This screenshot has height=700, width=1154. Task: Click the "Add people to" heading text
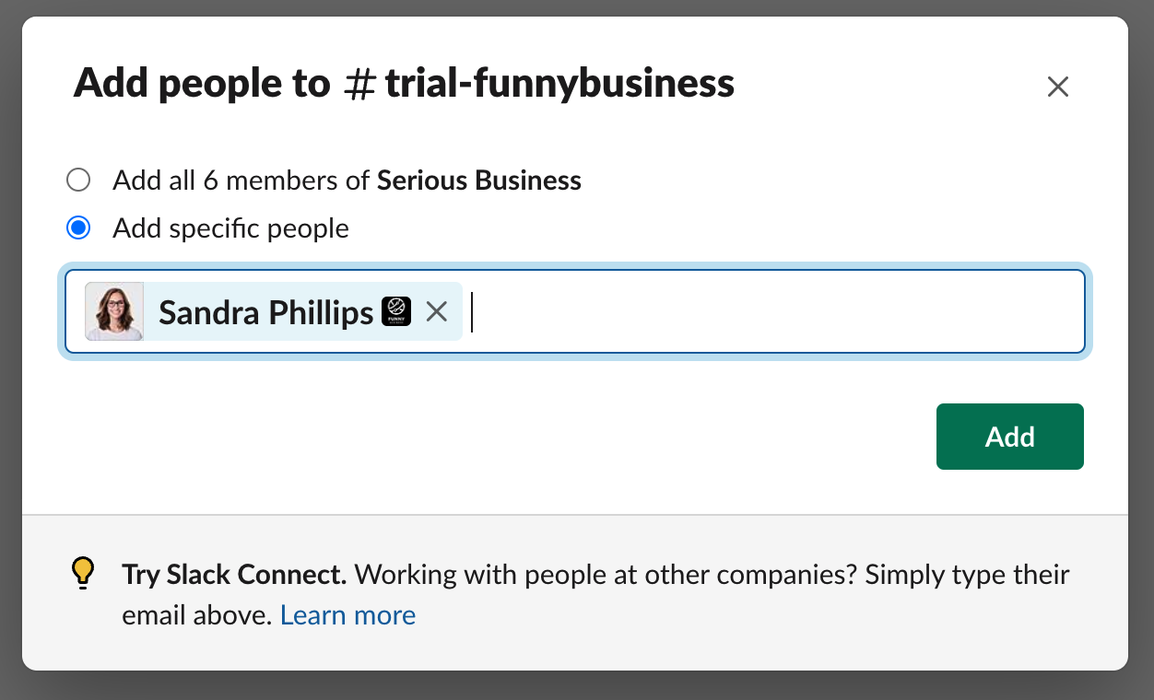point(201,84)
